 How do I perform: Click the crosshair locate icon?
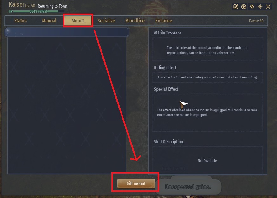click(260, 7)
